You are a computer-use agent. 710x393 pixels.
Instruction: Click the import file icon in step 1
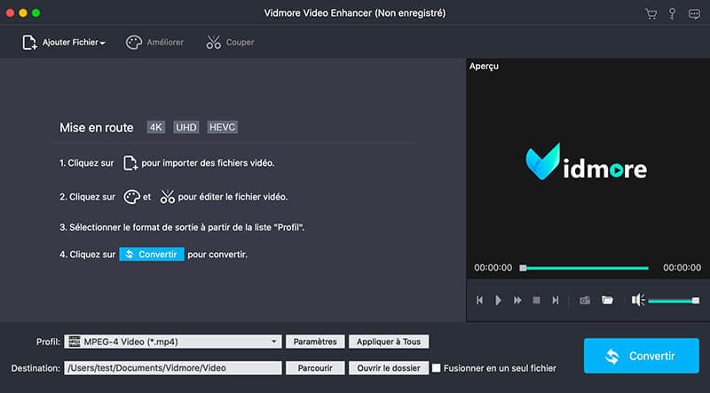click(x=130, y=163)
